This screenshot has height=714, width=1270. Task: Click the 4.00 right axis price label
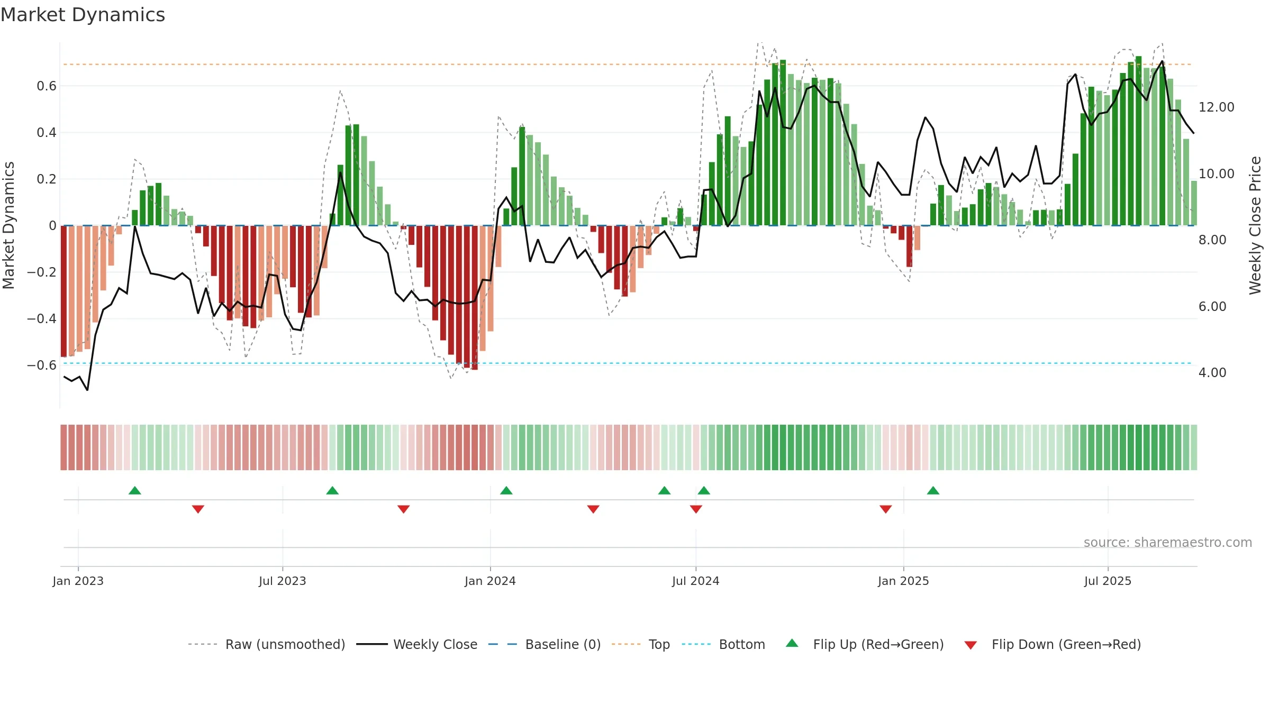[x=1212, y=372]
